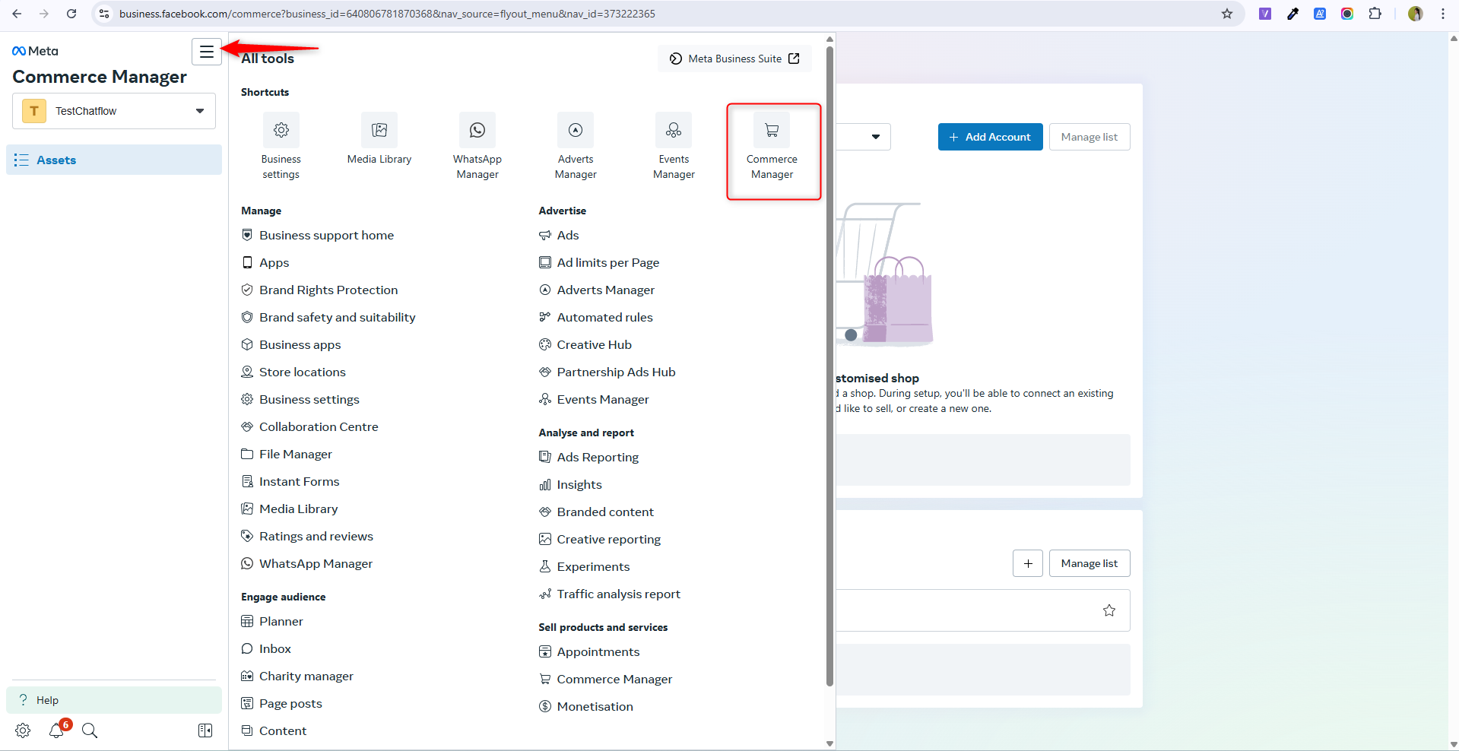Click the browser profile avatar
The image size is (1459, 751).
[1416, 14]
